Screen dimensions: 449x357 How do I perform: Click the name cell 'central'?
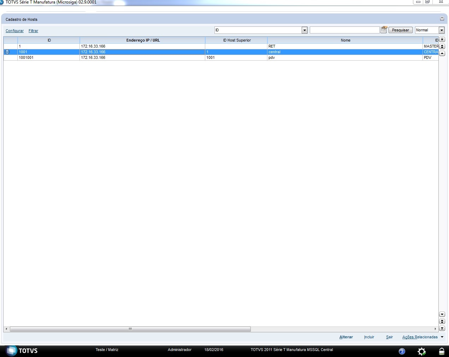tap(345, 52)
